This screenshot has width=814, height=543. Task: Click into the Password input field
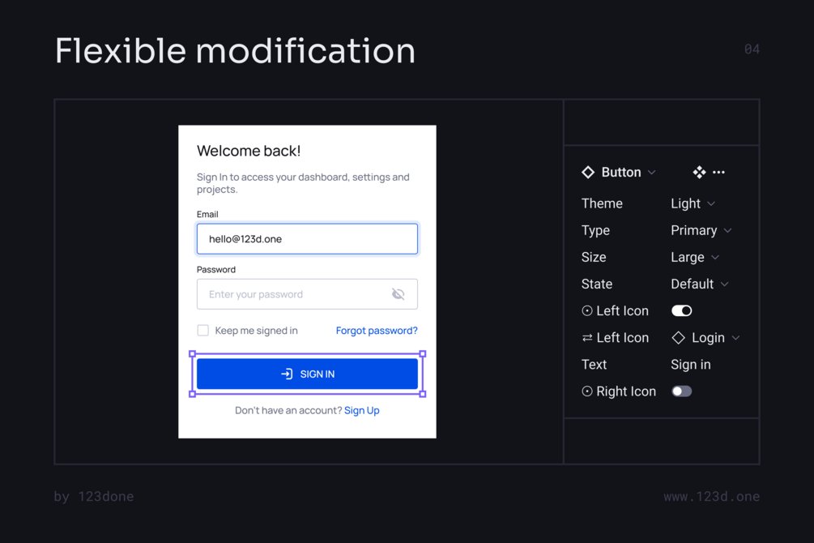296,294
